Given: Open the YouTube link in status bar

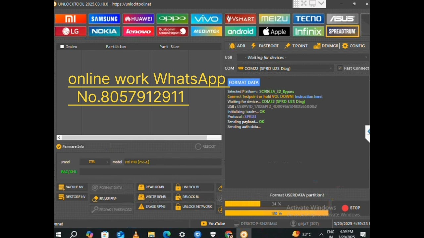Looking at the screenshot, I should coord(213,224).
